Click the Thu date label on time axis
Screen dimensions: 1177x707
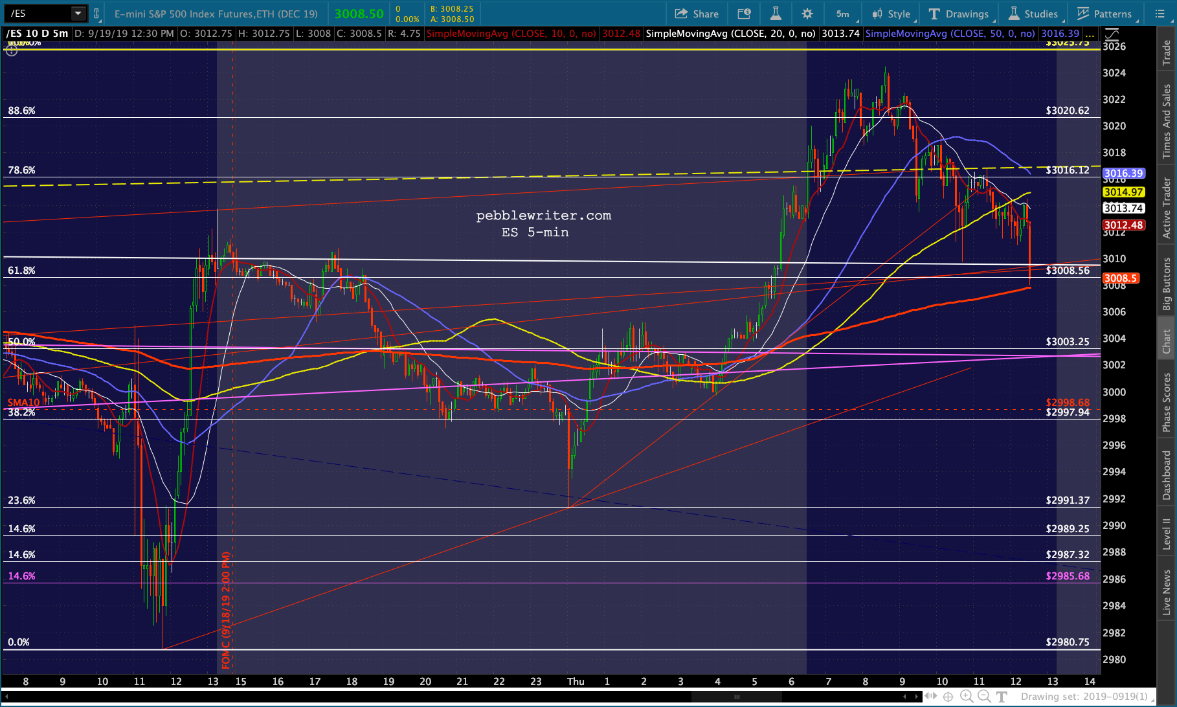(576, 682)
